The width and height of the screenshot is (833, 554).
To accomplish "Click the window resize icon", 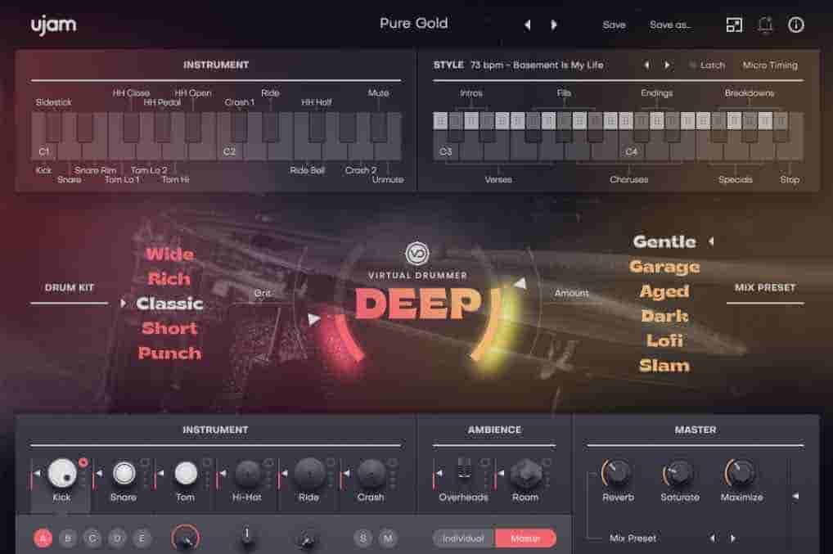I will click(x=734, y=25).
